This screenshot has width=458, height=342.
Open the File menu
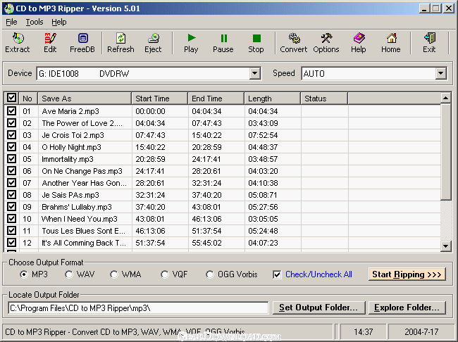point(11,23)
